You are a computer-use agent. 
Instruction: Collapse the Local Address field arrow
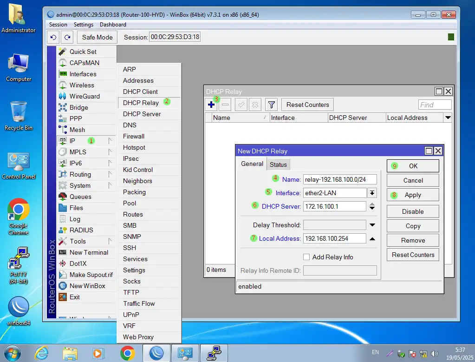point(372,239)
